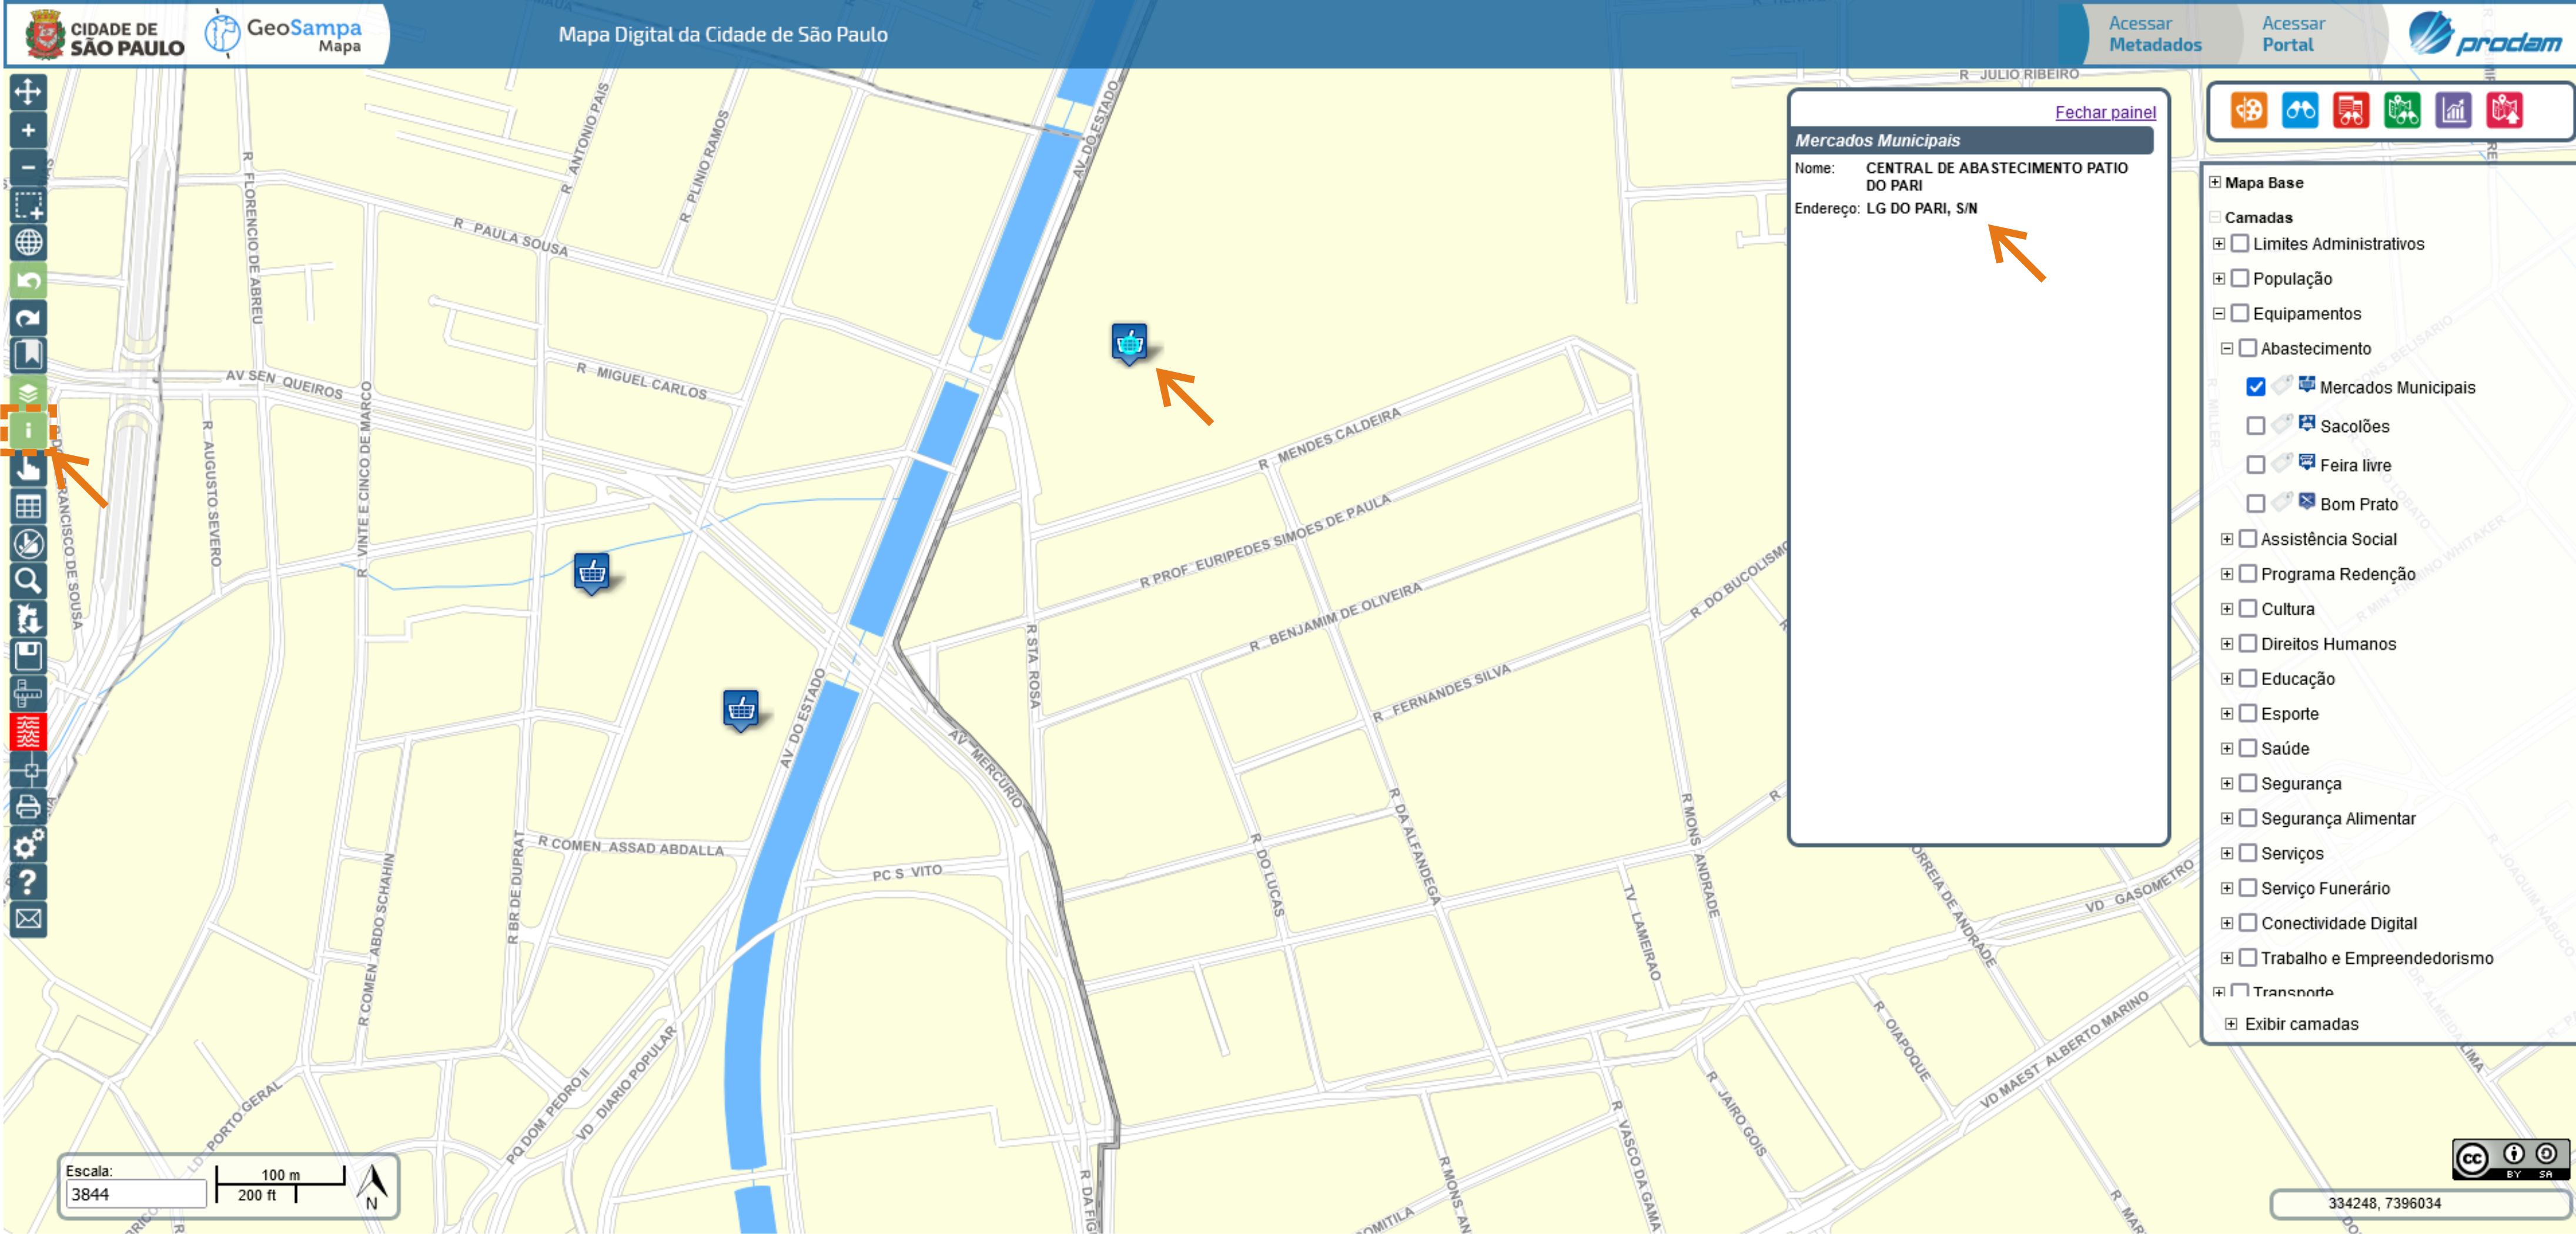Open the measurement ruler tool

[28, 693]
